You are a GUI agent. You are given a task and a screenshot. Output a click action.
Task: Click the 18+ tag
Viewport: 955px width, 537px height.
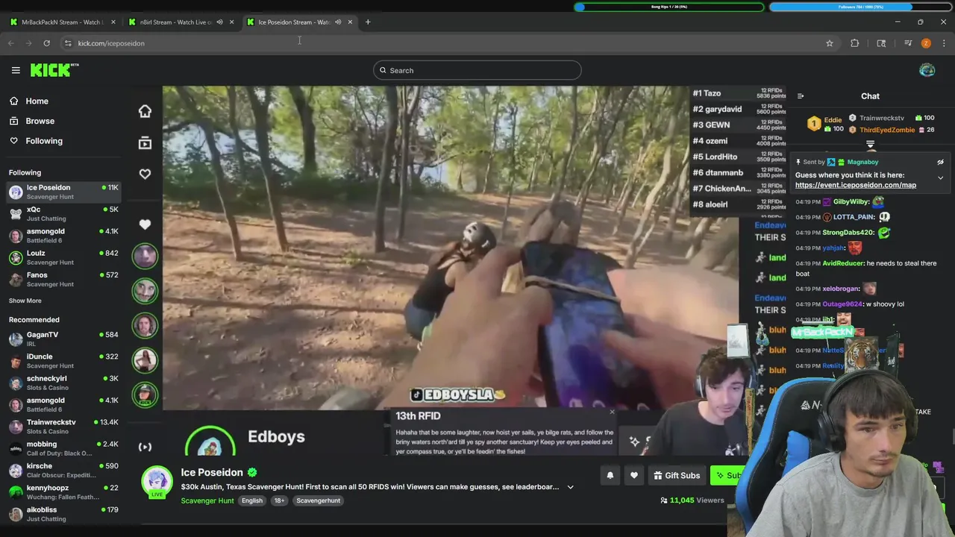279,500
